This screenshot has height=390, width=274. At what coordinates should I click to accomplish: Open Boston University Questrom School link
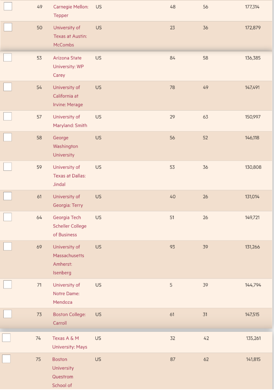tap(63, 372)
